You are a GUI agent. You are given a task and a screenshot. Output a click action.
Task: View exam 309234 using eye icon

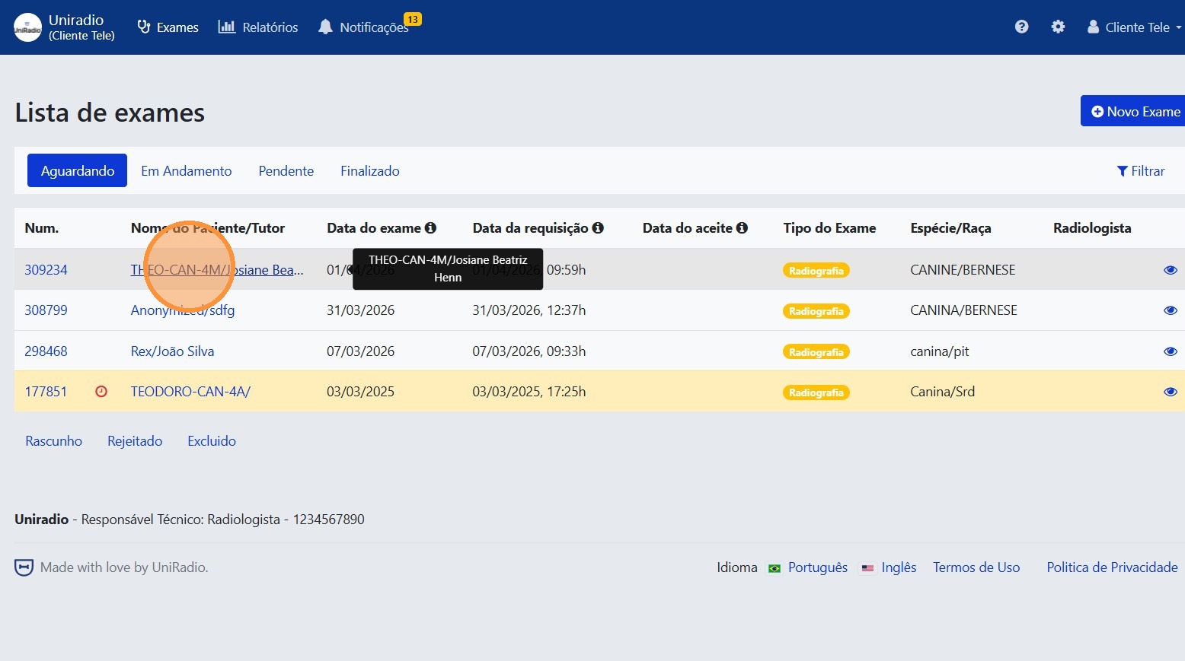pos(1170,270)
